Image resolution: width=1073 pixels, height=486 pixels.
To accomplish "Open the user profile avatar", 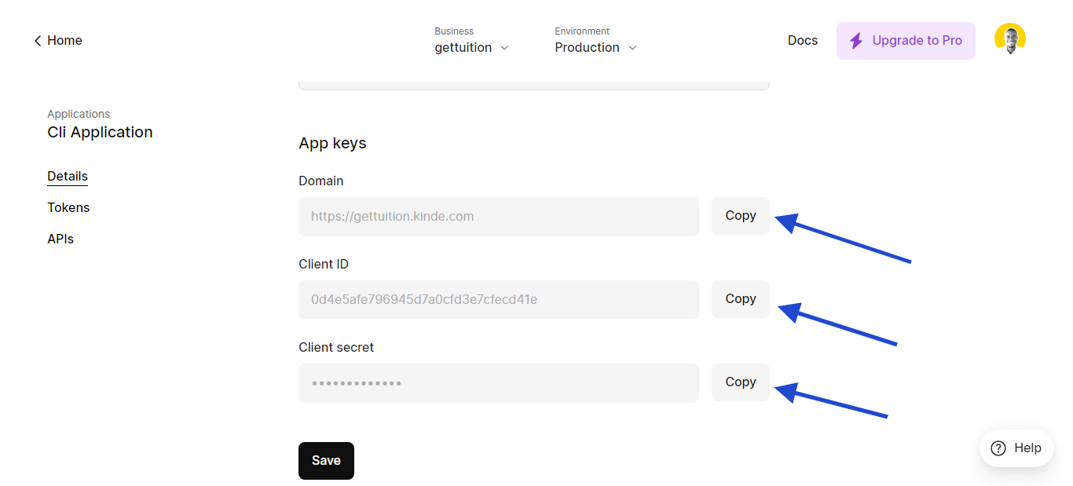I will click(1009, 39).
